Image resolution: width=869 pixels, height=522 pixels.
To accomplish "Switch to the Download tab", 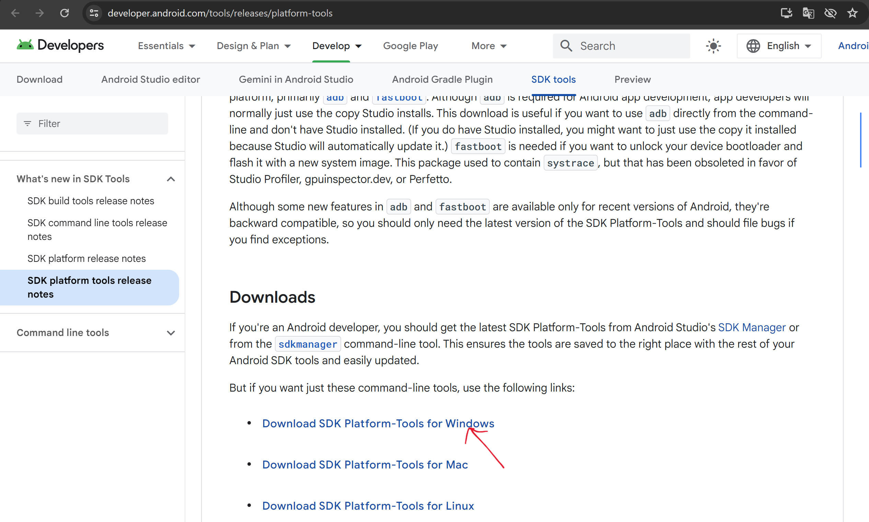I will pos(39,80).
